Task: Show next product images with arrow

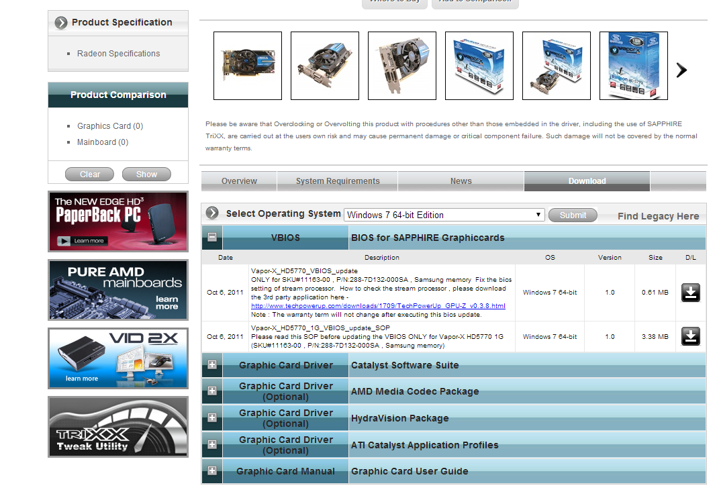Action: pyautogui.click(x=681, y=70)
